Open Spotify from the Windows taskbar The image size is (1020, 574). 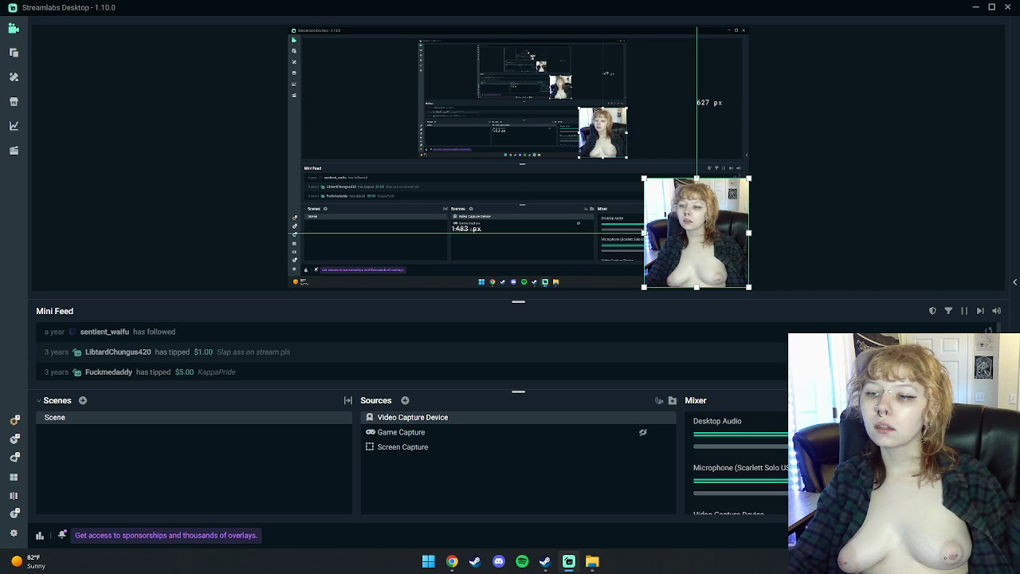pos(522,561)
